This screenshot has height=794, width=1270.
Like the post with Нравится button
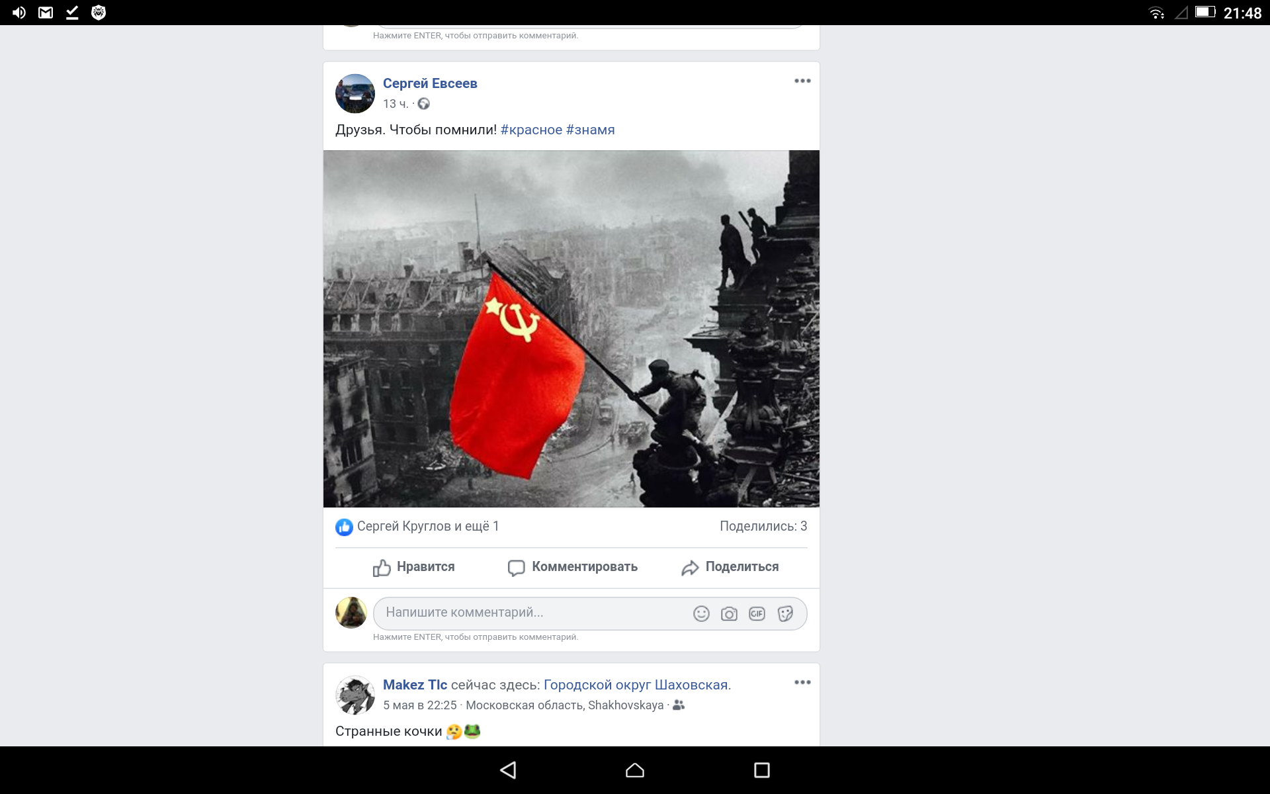click(414, 567)
